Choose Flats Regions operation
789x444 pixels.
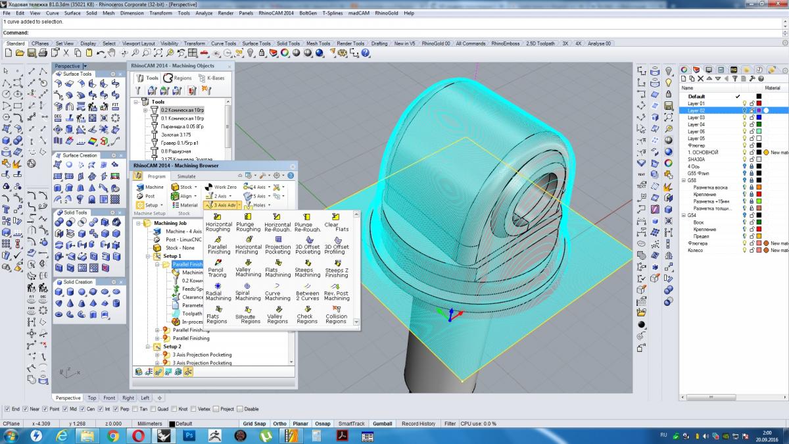[216, 315]
